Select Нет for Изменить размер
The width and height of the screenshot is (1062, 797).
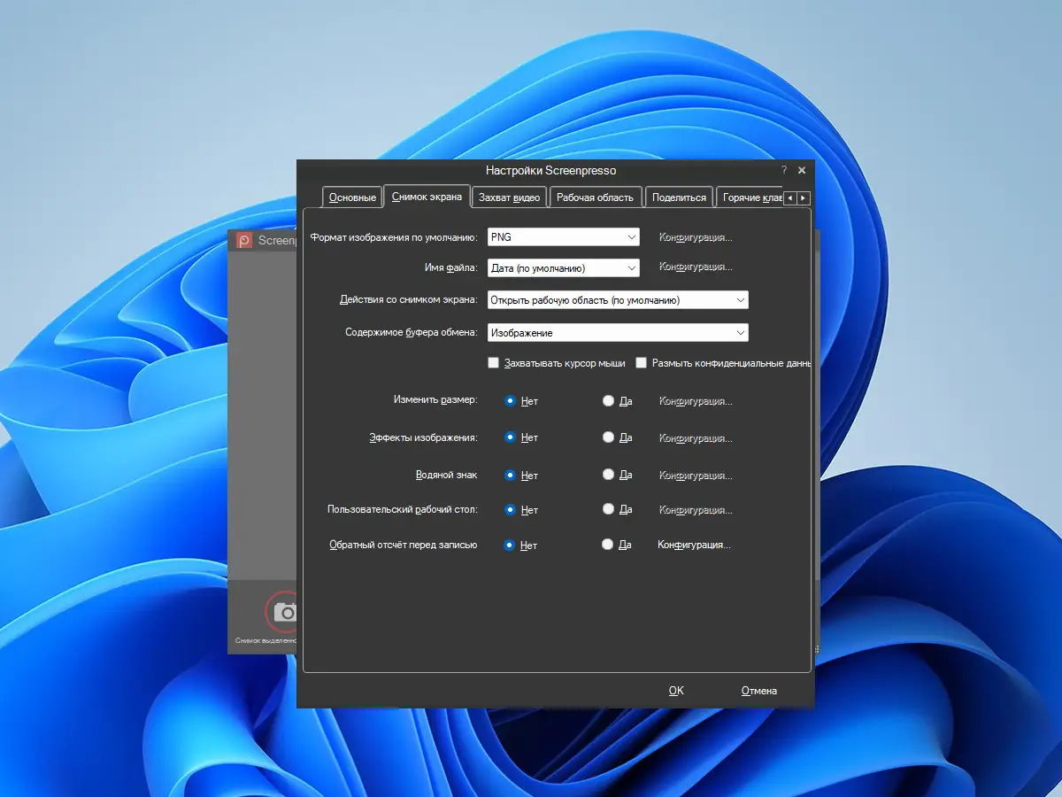(510, 400)
